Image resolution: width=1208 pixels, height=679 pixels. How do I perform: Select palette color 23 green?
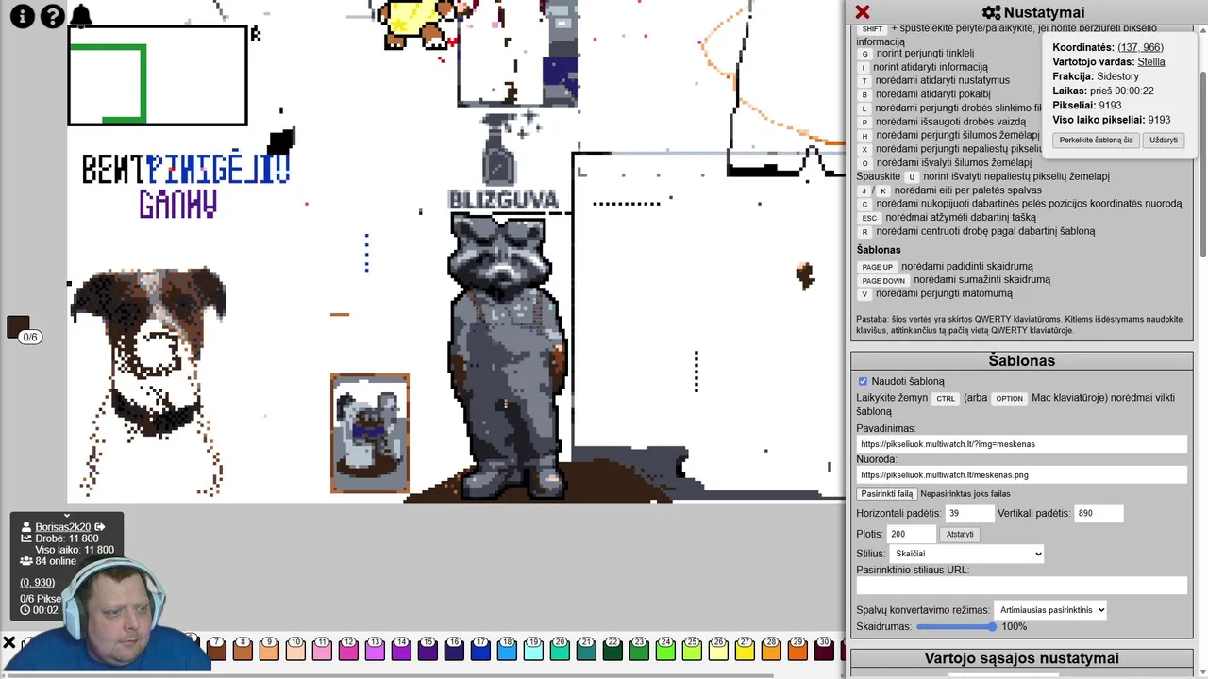point(639,648)
